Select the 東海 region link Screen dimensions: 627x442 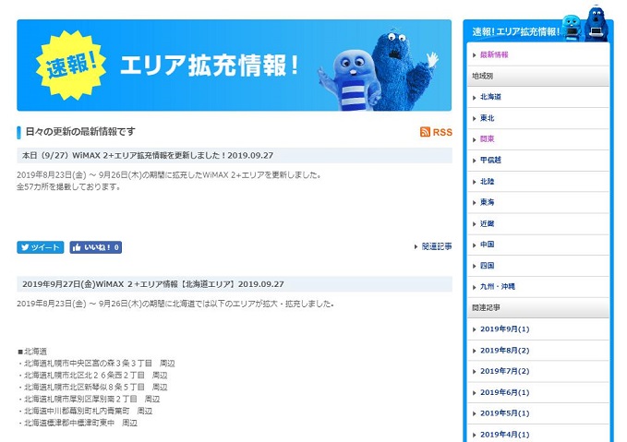point(487,202)
